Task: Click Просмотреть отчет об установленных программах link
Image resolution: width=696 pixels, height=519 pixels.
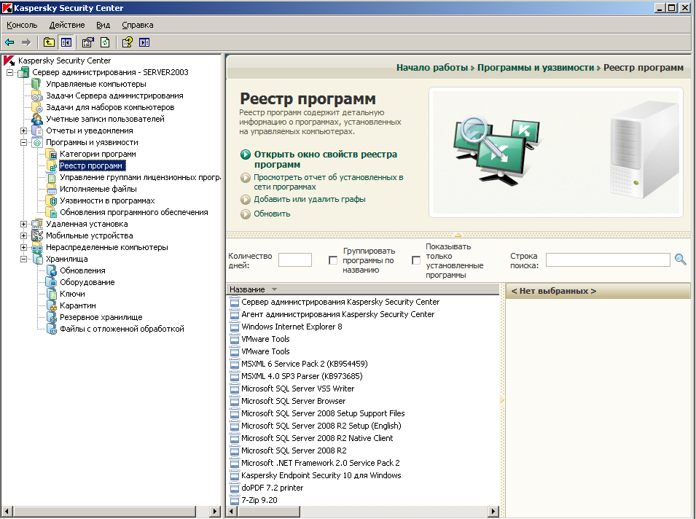Action: 329,182
